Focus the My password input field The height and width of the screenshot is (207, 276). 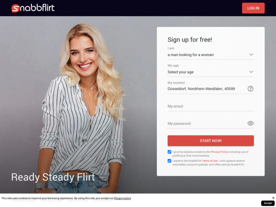207,123
